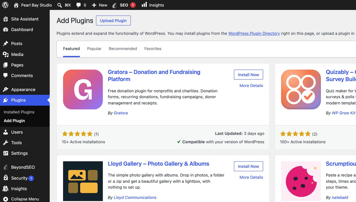Click the WordPress logo in admin bar
This screenshot has height=202, width=356.
[5, 5]
